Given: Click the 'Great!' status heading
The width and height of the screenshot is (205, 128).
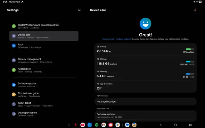Looking at the screenshot, I should pos(145,35).
